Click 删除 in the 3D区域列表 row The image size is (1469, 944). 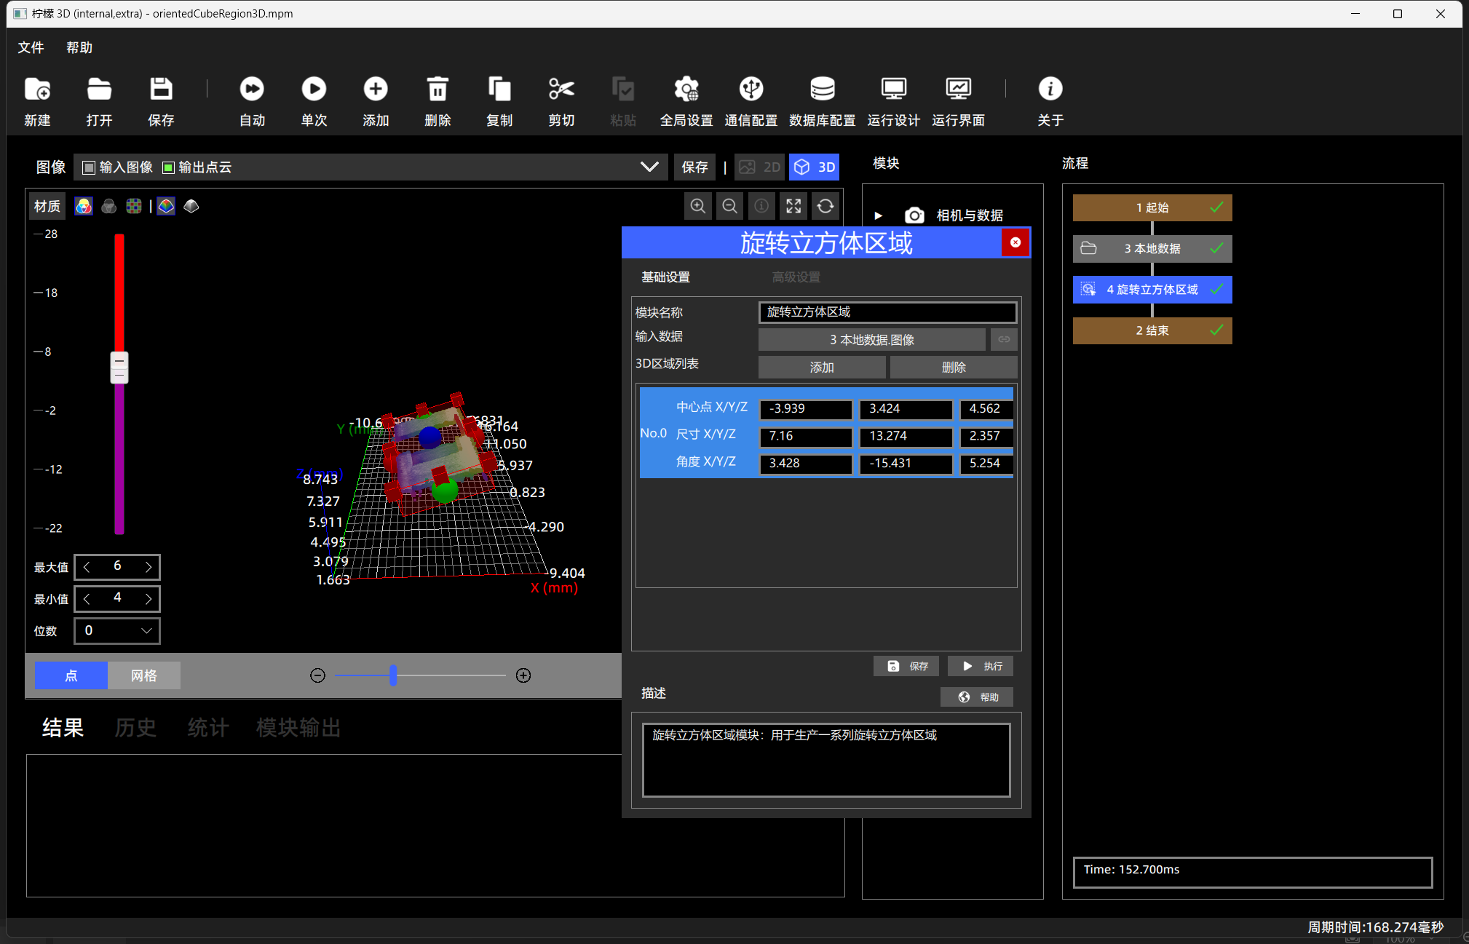click(x=954, y=367)
